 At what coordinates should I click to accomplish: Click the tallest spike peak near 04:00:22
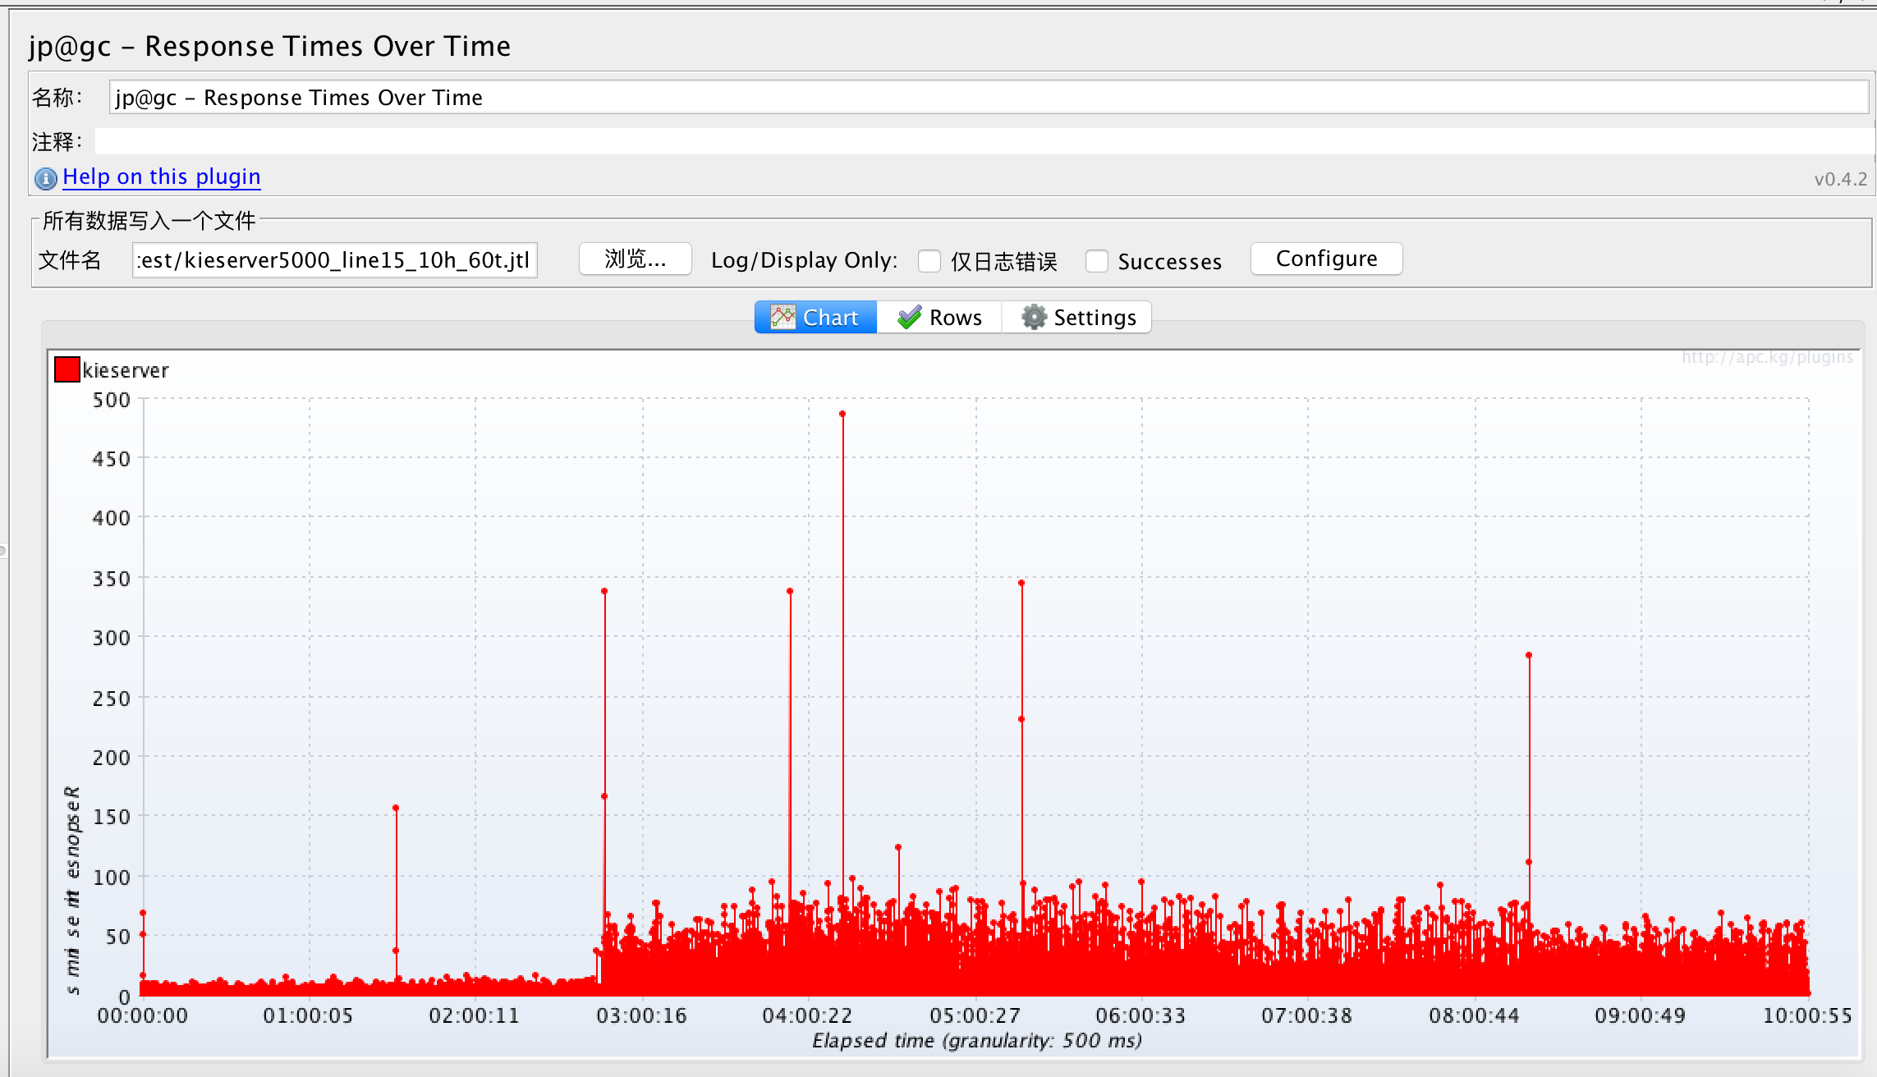842,414
